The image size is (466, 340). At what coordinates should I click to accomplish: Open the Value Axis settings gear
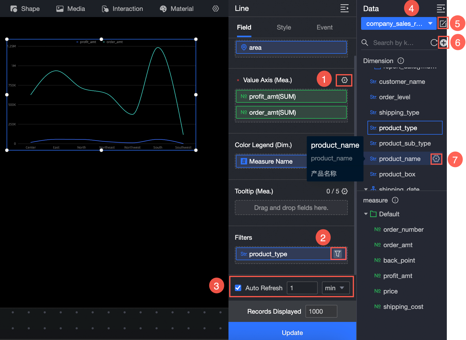[x=344, y=80]
